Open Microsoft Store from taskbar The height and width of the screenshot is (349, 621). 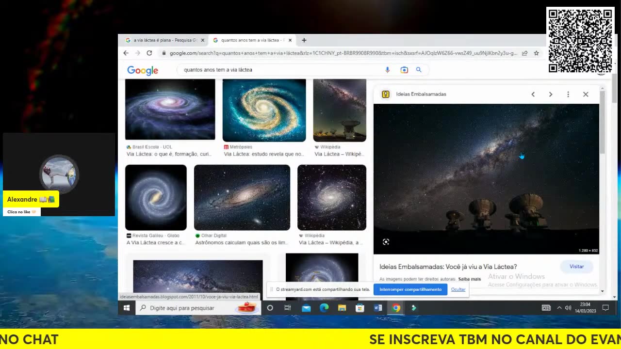pyautogui.click(x=360, y=308)
